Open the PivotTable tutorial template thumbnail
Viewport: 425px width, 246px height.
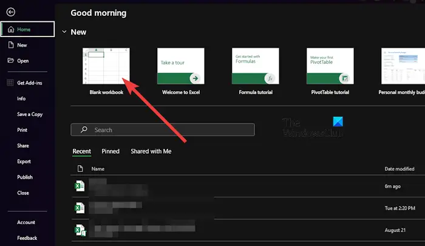[330, 66]
